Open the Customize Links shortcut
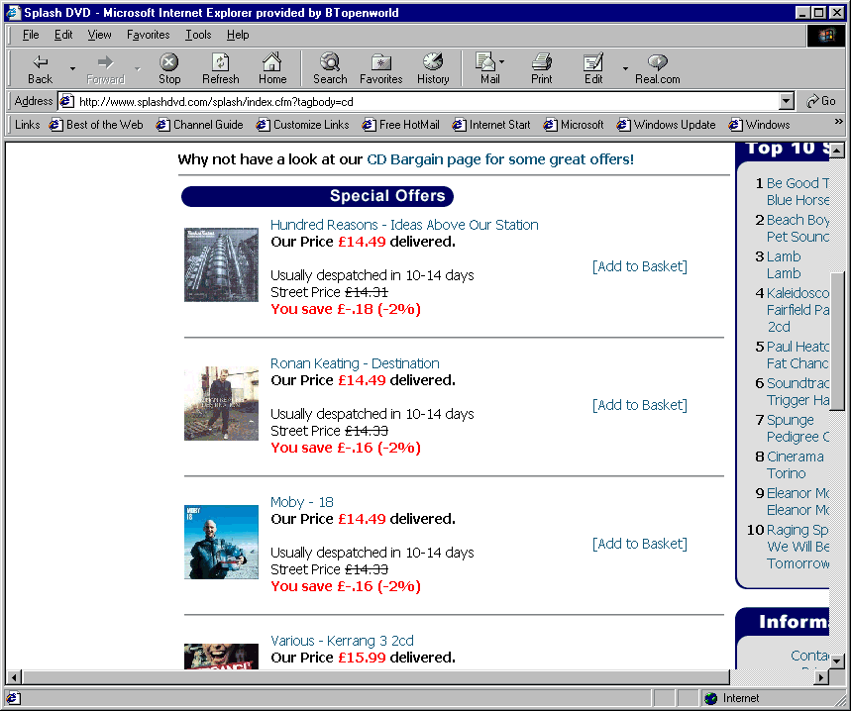The image size is (851, 711). tap(303, 125)
